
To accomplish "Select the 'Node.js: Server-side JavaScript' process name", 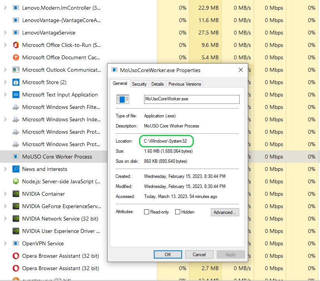I will pyautogui.click(x=61, y=182).
